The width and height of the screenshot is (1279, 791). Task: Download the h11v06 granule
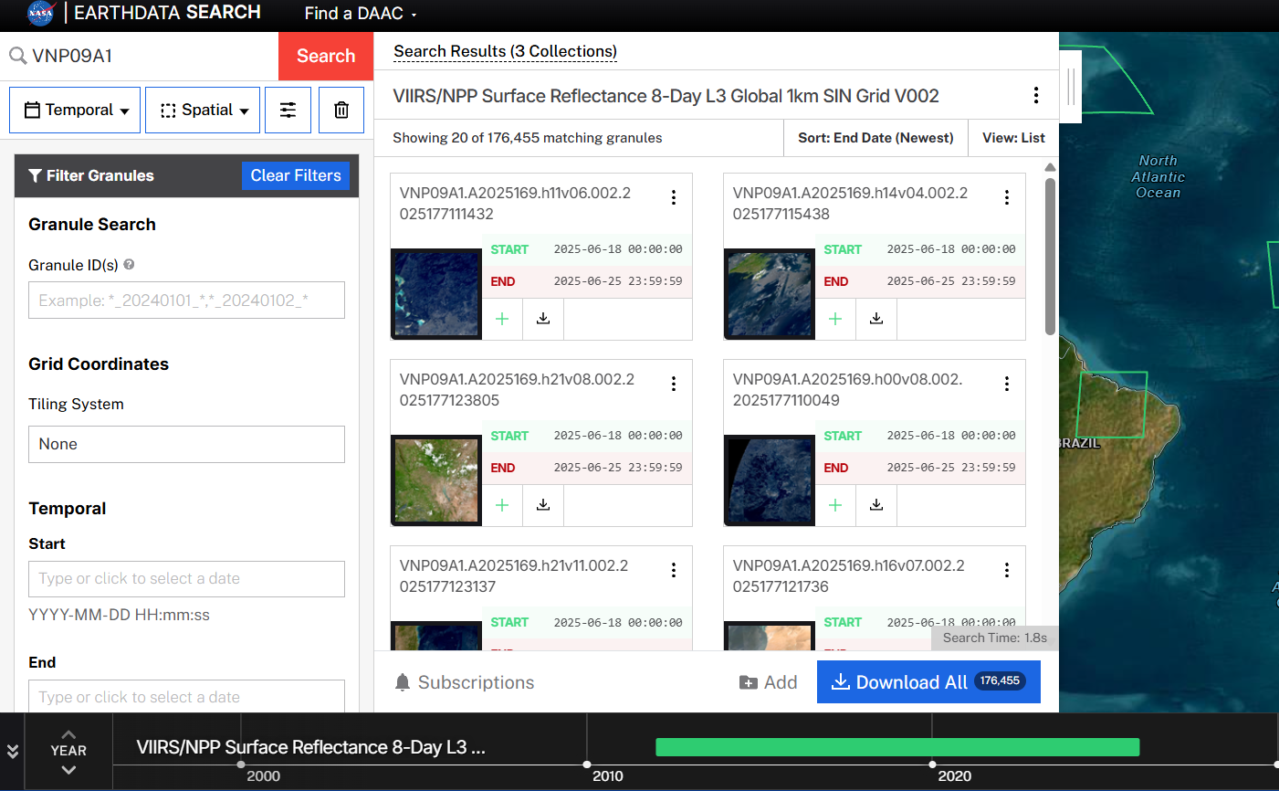click(543, 319)
